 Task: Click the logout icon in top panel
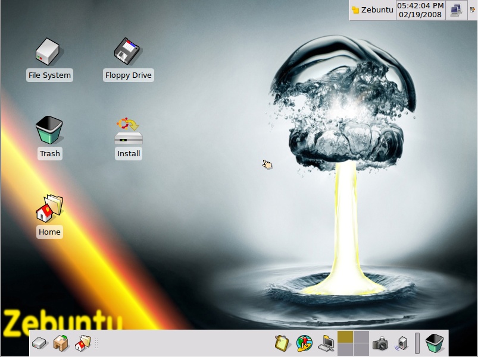(472, 10)
